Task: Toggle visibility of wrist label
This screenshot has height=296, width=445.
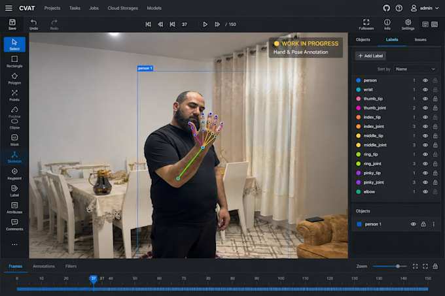Action: [x=425, y=90]
